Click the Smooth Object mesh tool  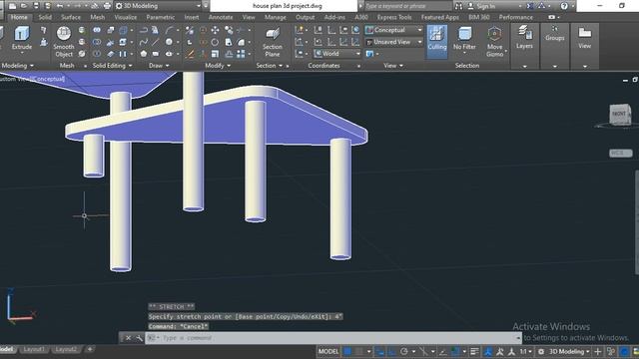pyautogui.click(x=64, y=42)
